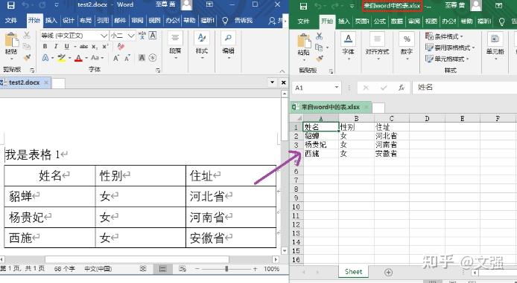517x283 pixels.
Task: Click the Excel Cut scissors icon
Action: point(319,36)
